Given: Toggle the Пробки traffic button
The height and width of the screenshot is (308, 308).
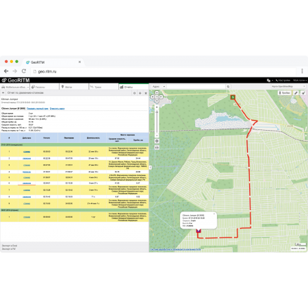Looking at the screenshot, I should click(285, 93).
